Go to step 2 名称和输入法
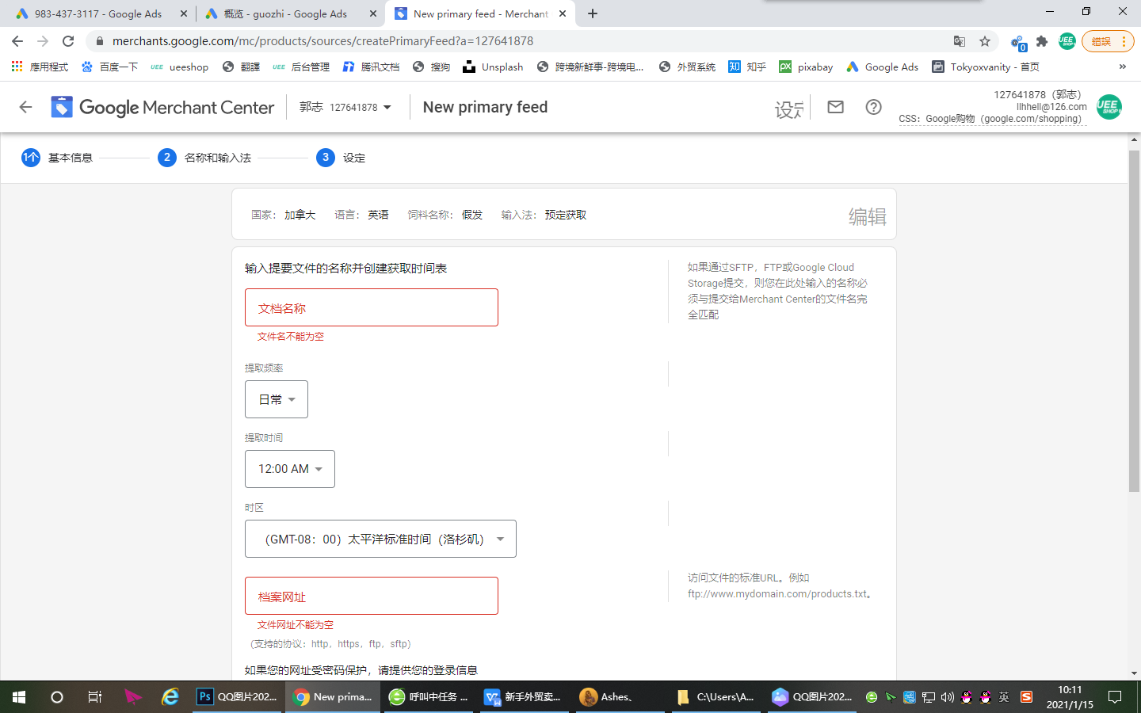 (204, 158)
